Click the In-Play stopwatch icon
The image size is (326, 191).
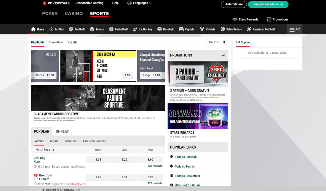51,29
